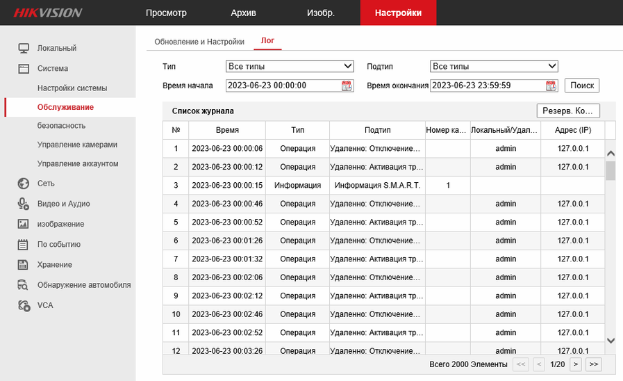Click the Обнаружение автомобиля icon

pyautogui.click(x=24, y=285)
